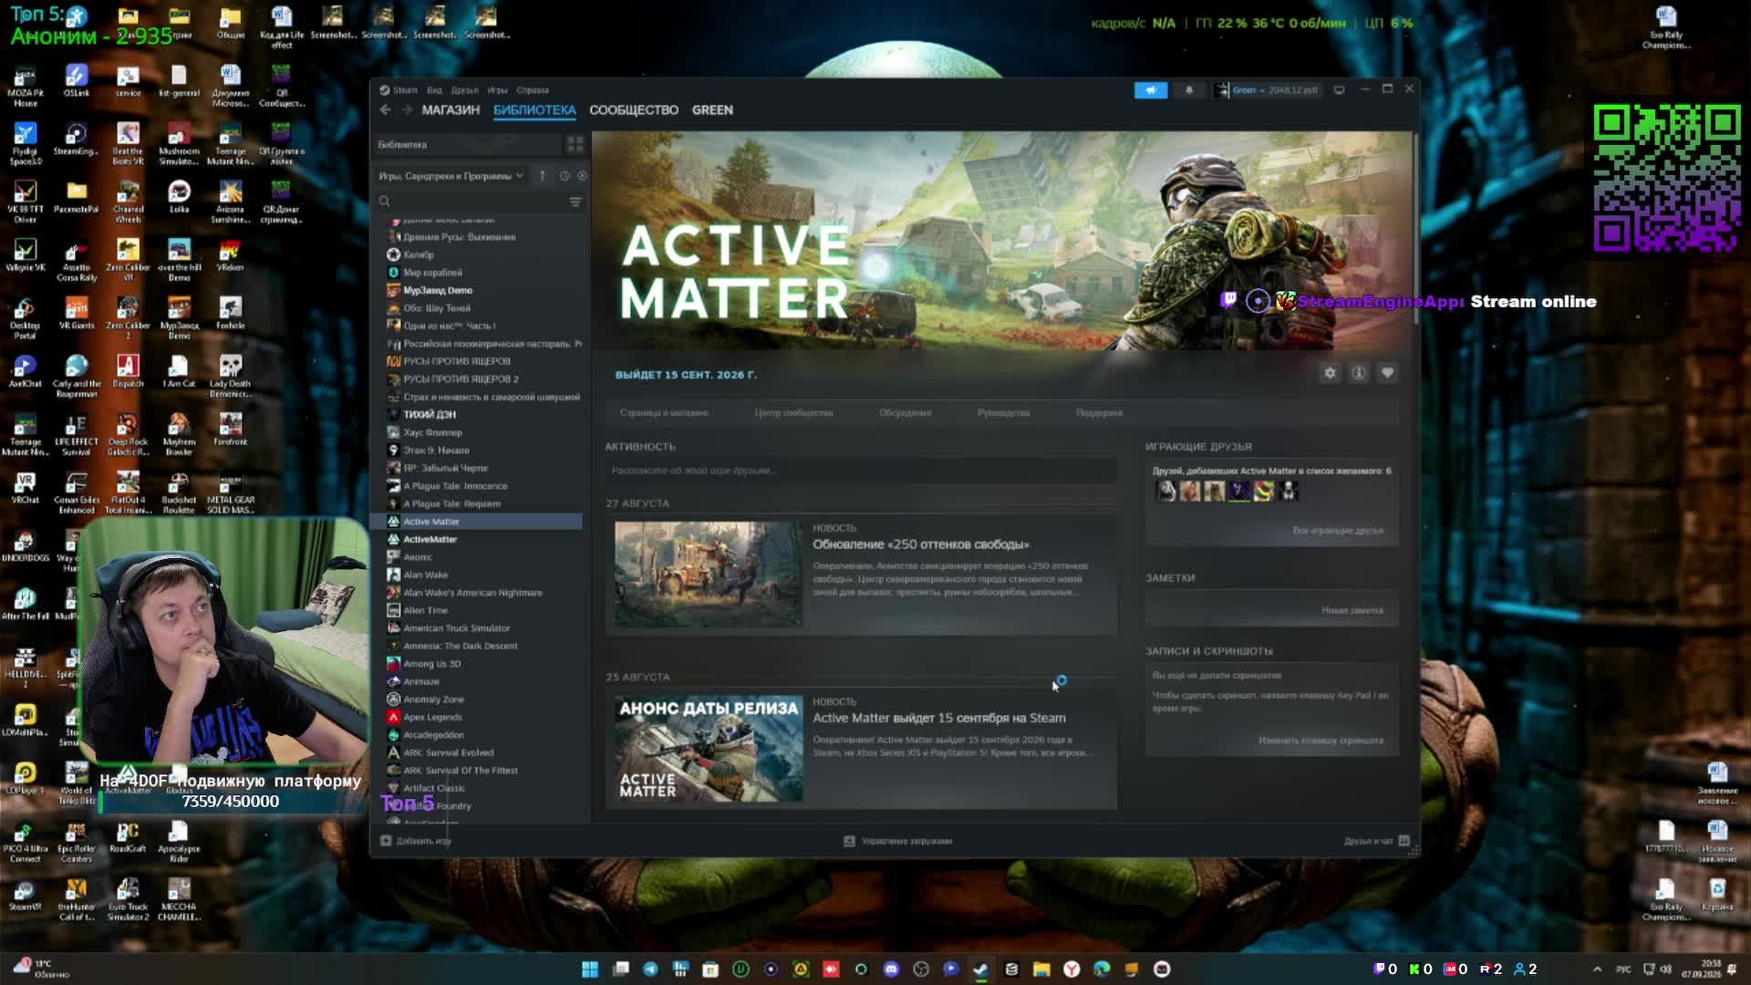
Task: Click the Новая заметка button
Action: [x=1352, y=610]
